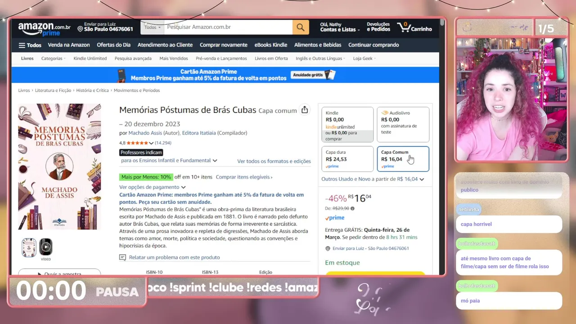The width and height of the screenshot is (576, 324).
Task: Click the Amazon.com.br prime logo
Action: coord(44,29)
